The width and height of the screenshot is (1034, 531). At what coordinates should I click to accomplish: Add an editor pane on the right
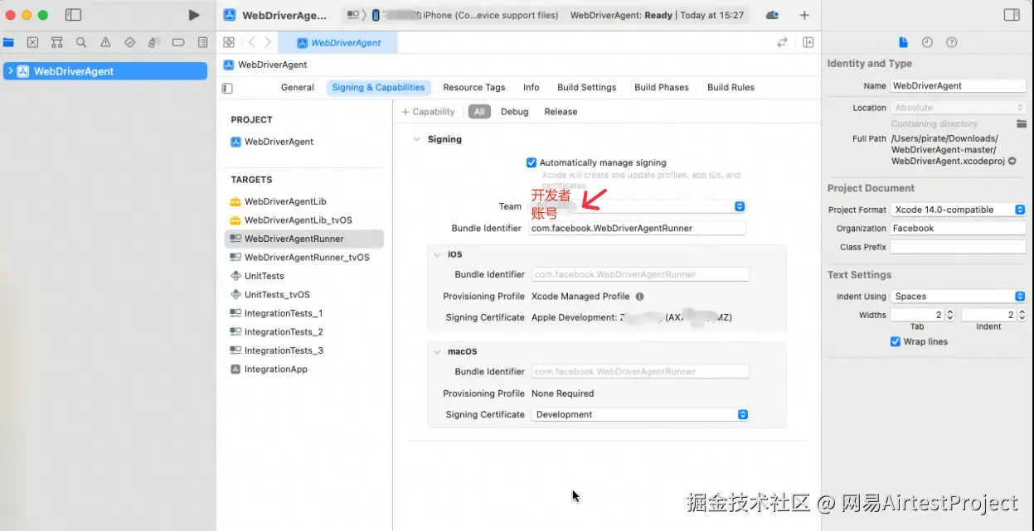[808, 42]
